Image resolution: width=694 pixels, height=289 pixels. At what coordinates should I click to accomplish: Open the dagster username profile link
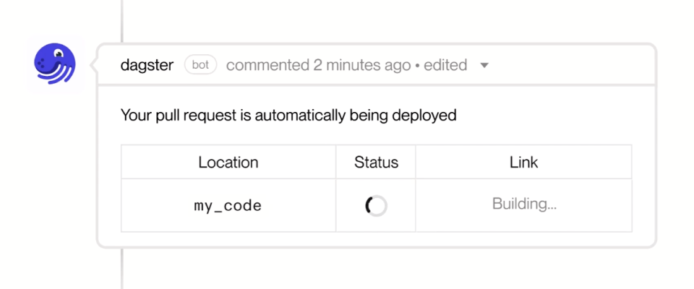click(x=147, y=65)
